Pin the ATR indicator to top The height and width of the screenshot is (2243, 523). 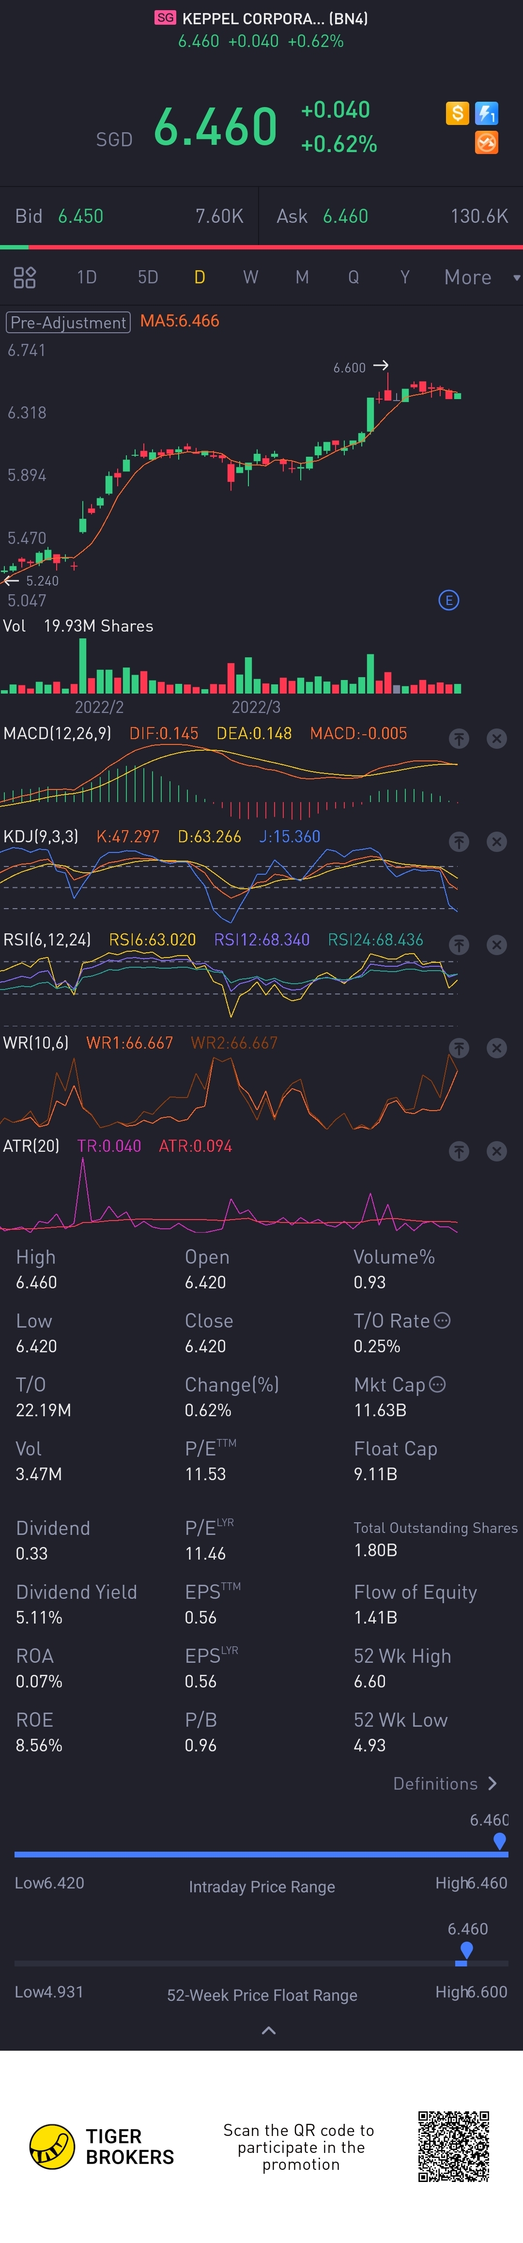pos(459,1151)
